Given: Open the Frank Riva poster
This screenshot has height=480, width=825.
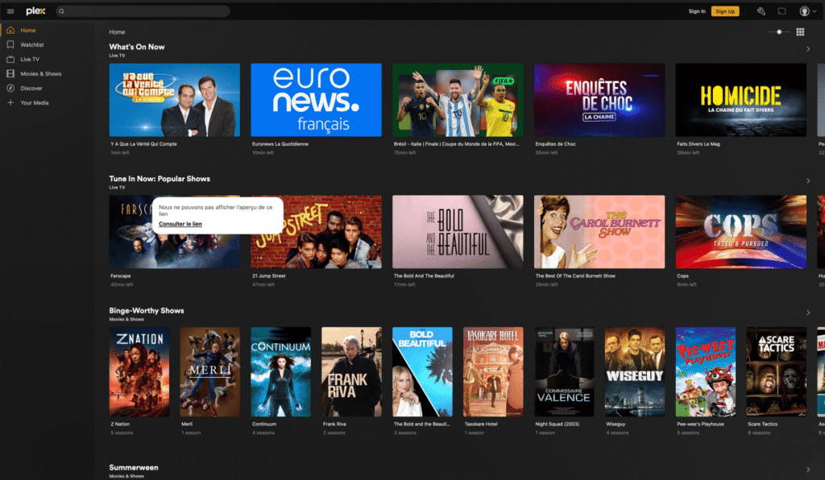Looking at the screenshot, I should click(x=351, y=372).
